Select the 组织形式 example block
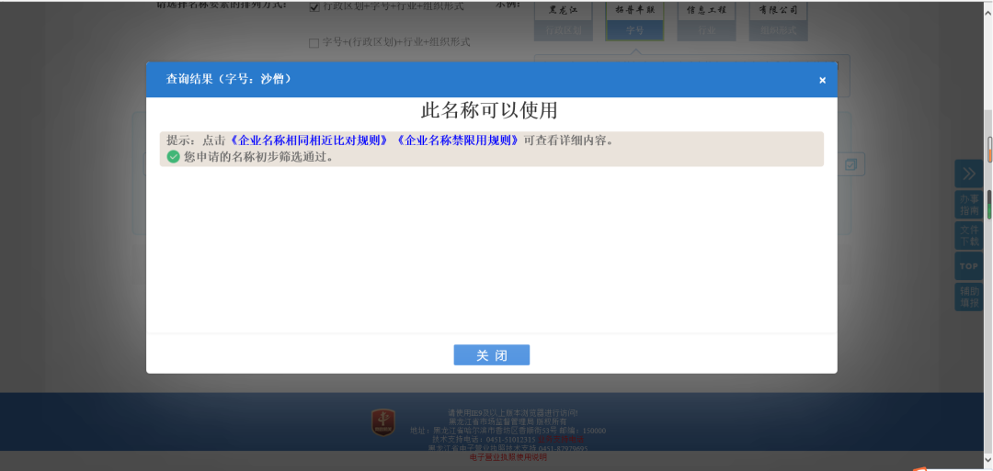Screen dimensions: 993x471 tap(779, 20)
